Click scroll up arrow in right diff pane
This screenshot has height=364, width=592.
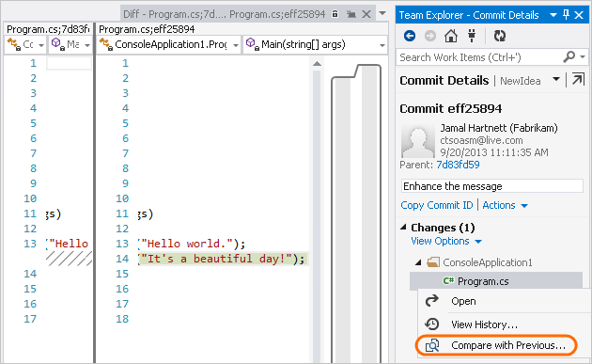(318, 64)
